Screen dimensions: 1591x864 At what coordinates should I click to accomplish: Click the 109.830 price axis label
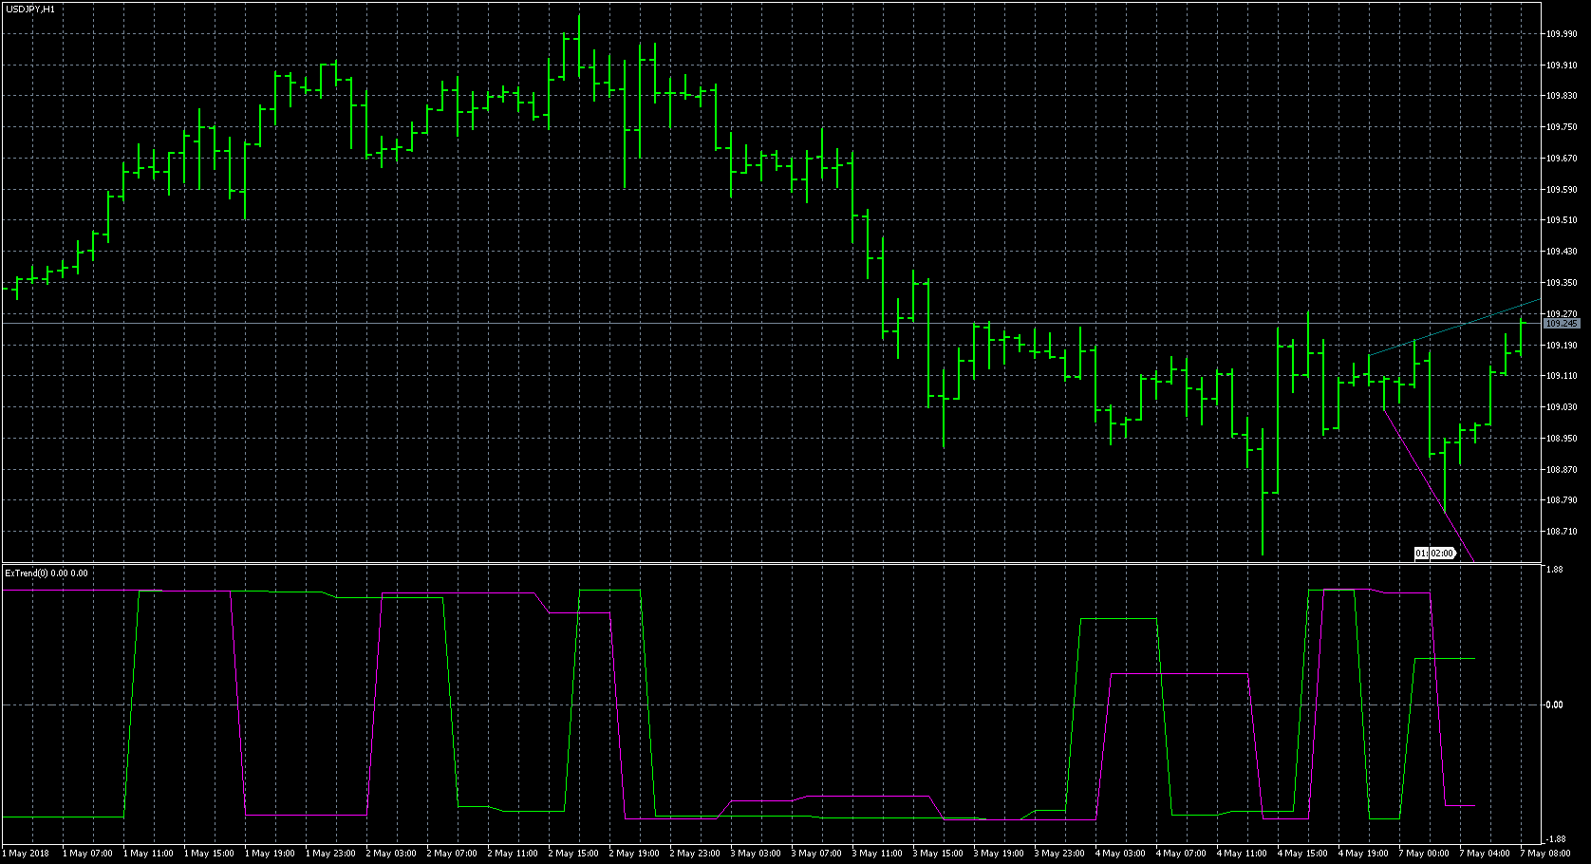pos(1562,96)
